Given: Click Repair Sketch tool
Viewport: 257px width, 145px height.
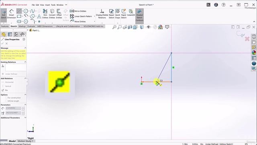Looking at the screenshot, I should (112, 14).
